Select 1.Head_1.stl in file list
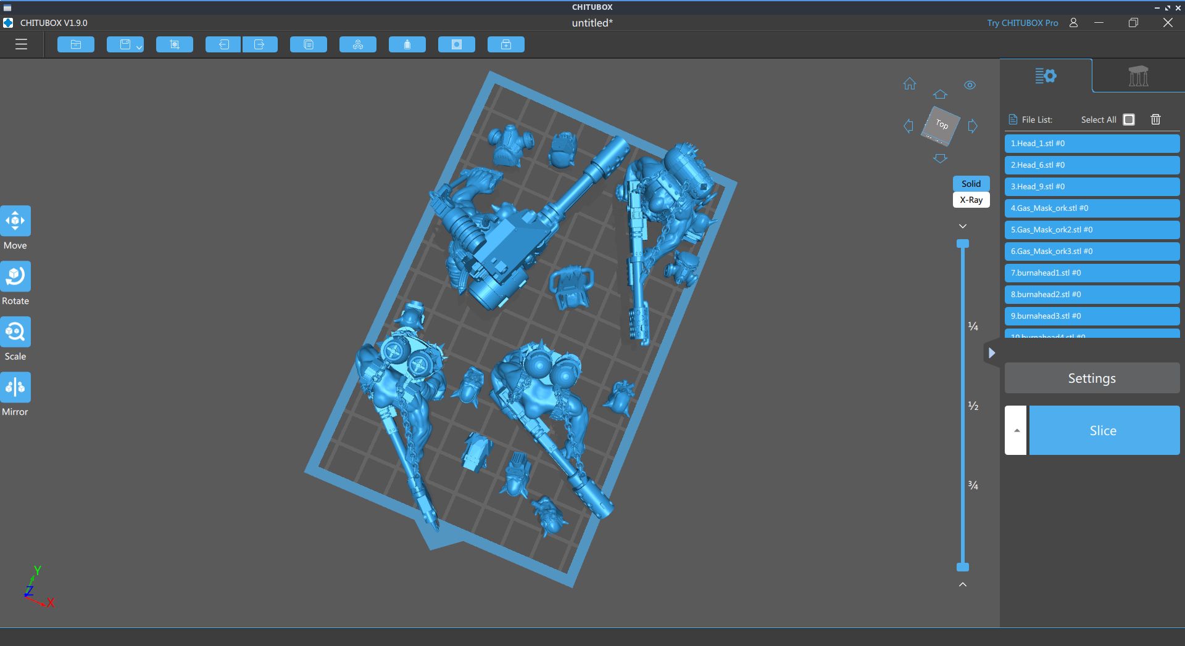Screen dimensions: 1185x646 (x=1092, y=144)
